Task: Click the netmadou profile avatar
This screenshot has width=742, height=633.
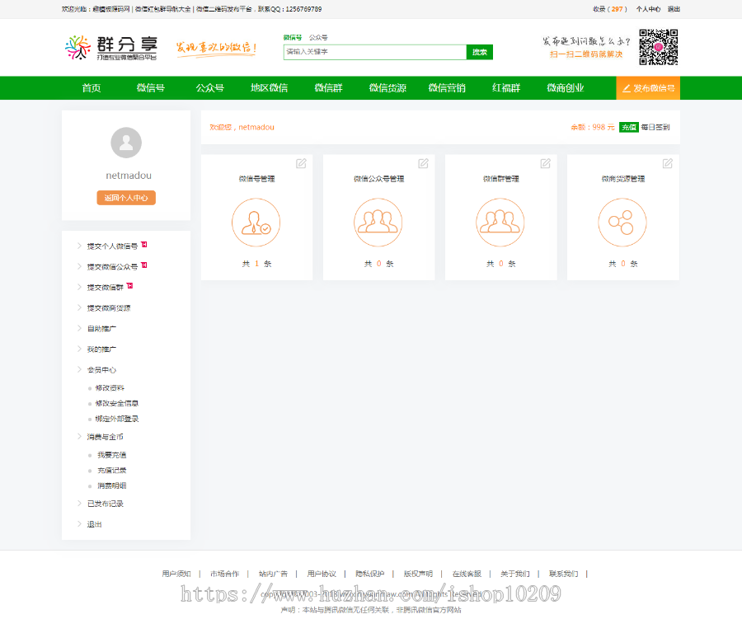Action: pyautogui.click(x=126, y=143)
